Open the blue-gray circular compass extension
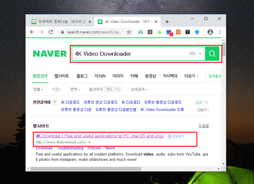254x184 pixels. 141,32
